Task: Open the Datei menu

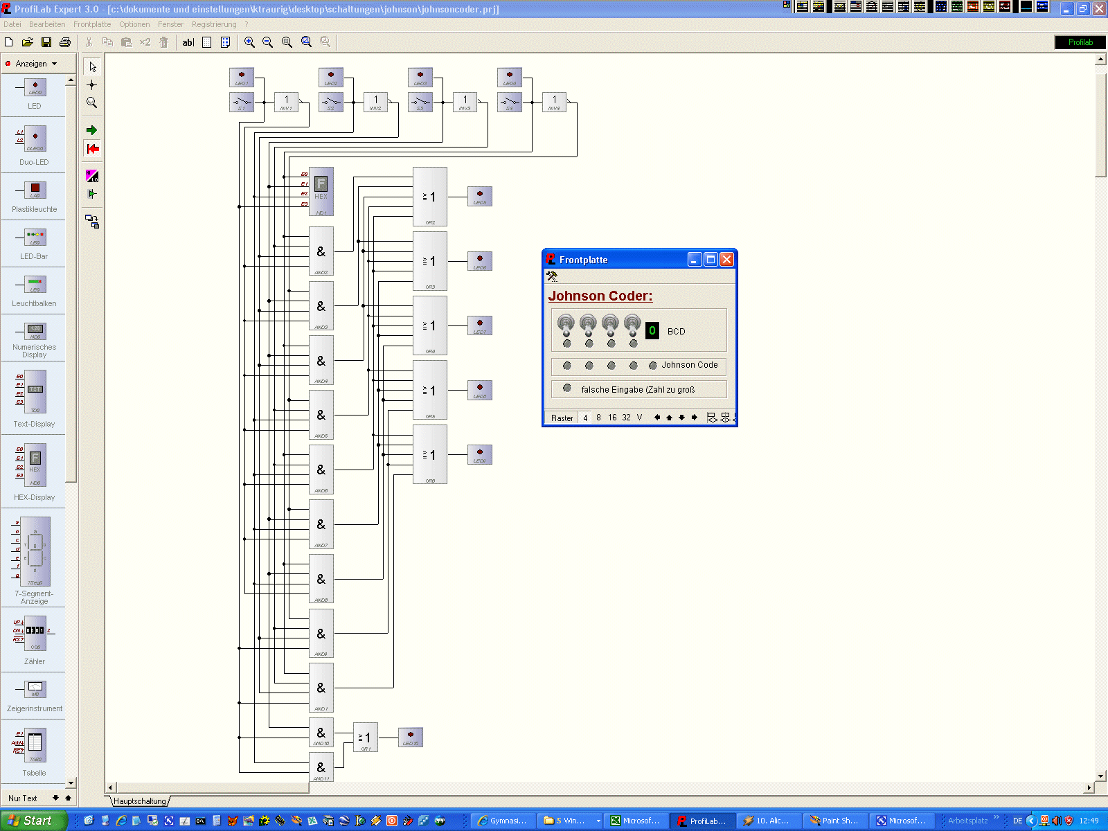Action: pyautogui.click(x=12, y=24)
